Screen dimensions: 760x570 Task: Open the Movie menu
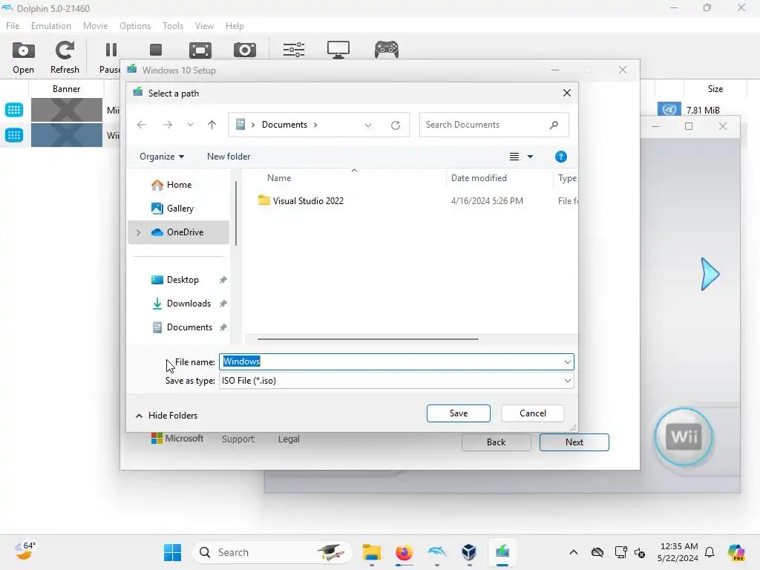click(95, 26)
